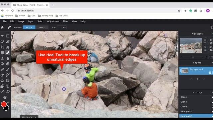
Task: Open the View menu
Action: tap(74, 21)
